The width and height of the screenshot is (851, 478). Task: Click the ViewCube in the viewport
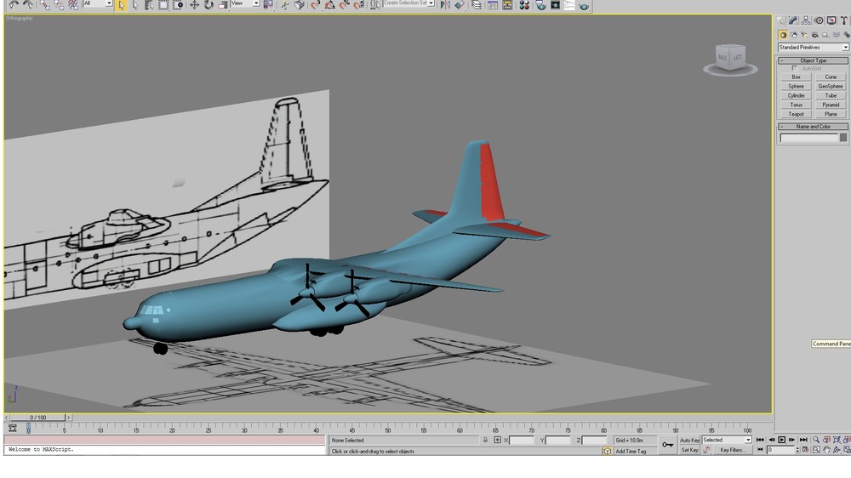[729, 58]
